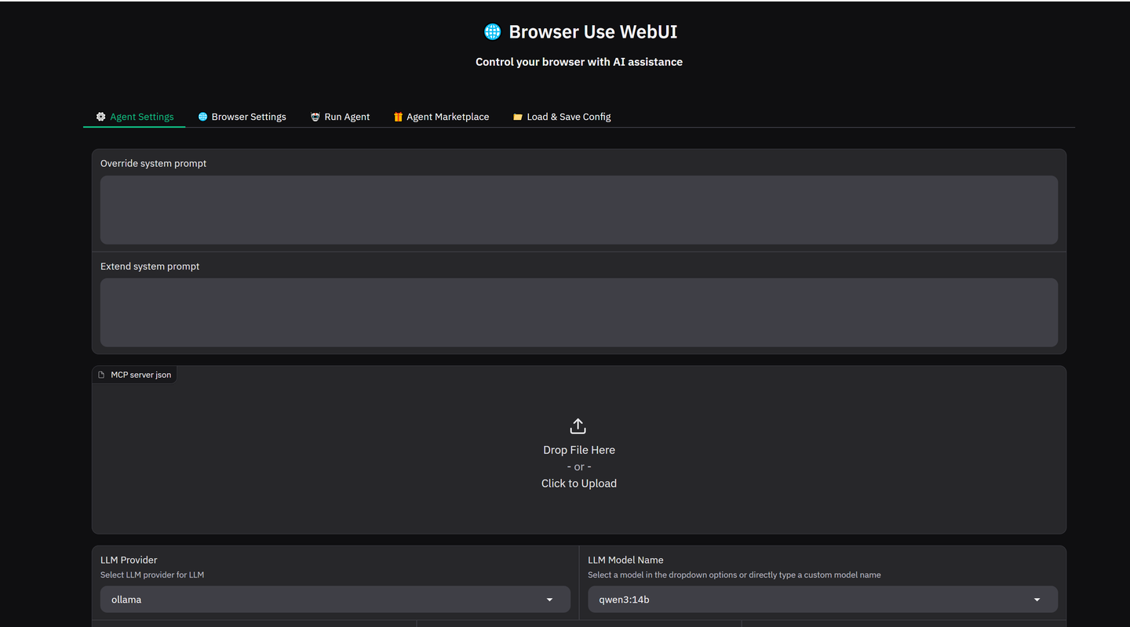Expand the LLM Model Name dropdown arrow
1130x627 pixels.
(x=1037, y=600)
